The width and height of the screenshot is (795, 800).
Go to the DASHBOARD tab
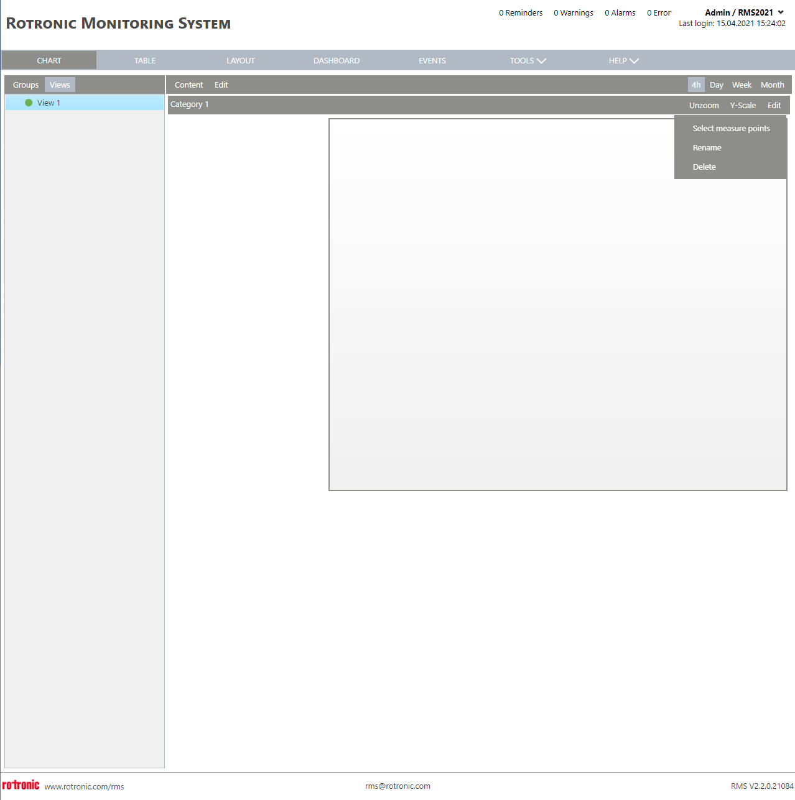pyautogui.click(x=337, y=60)
